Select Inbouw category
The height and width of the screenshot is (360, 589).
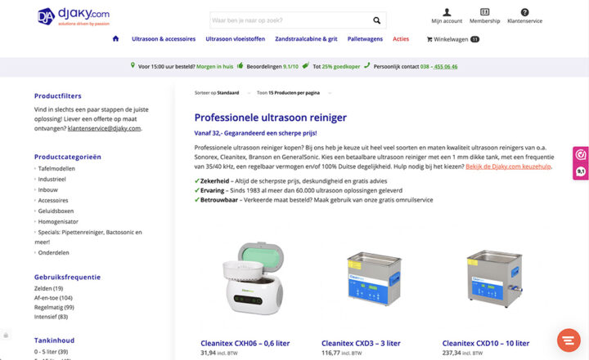click(47, 189)
